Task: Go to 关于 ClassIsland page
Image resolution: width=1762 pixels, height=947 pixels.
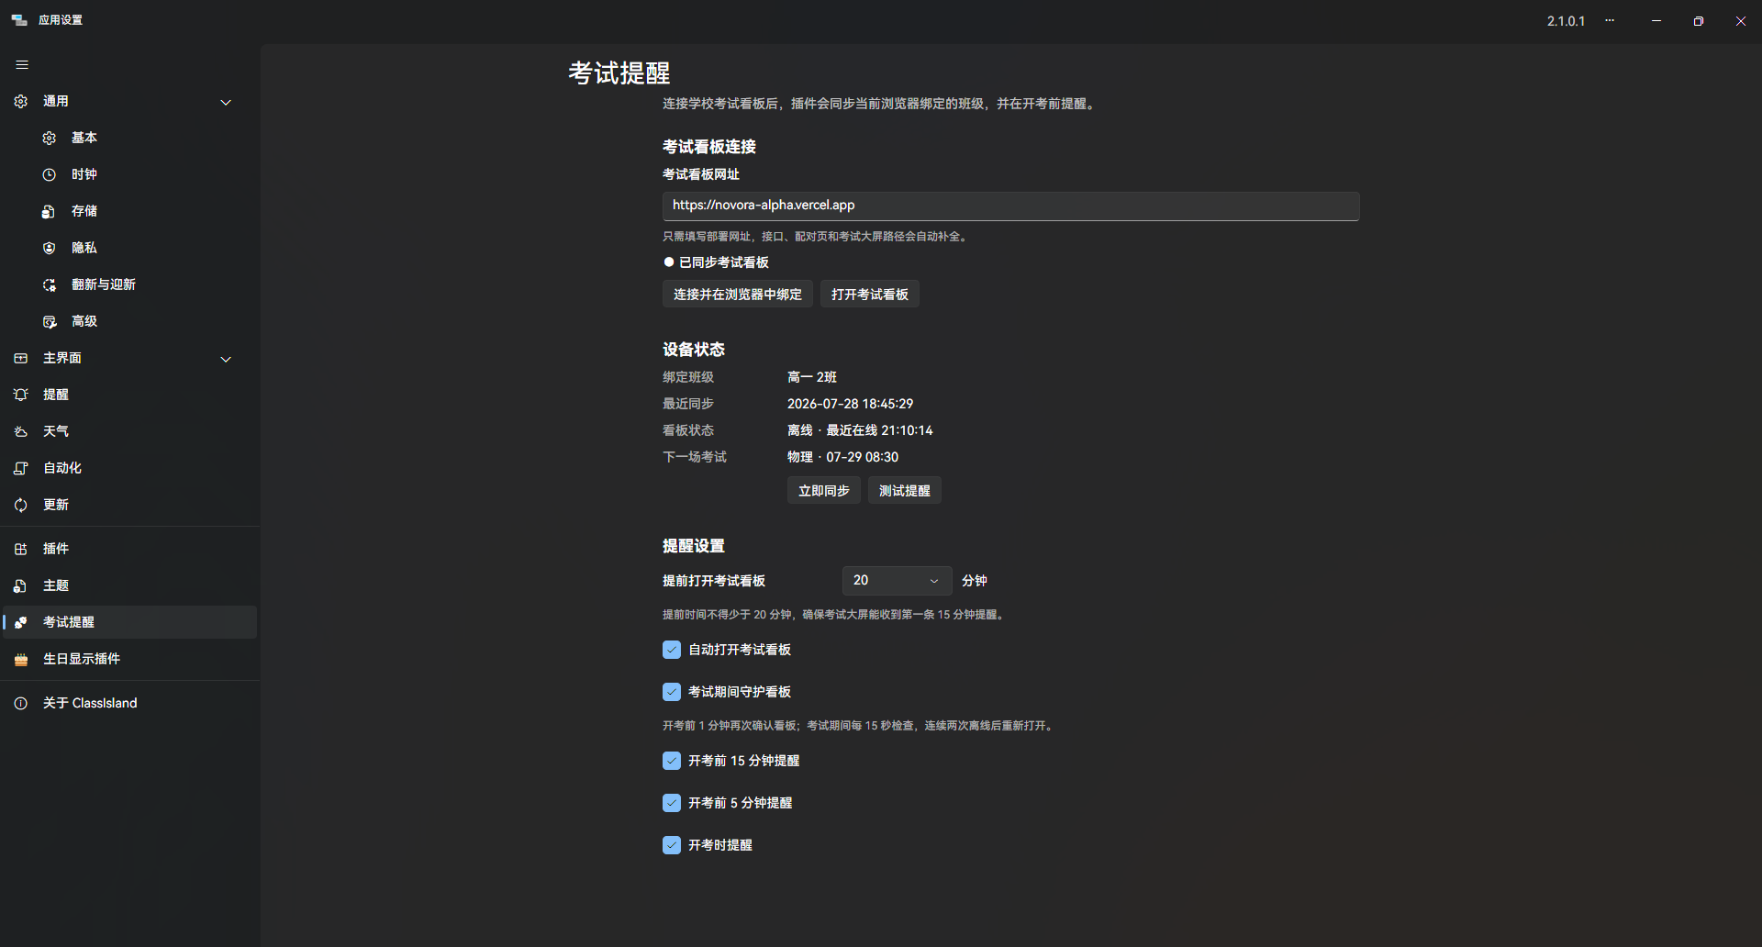Action: 130,703
